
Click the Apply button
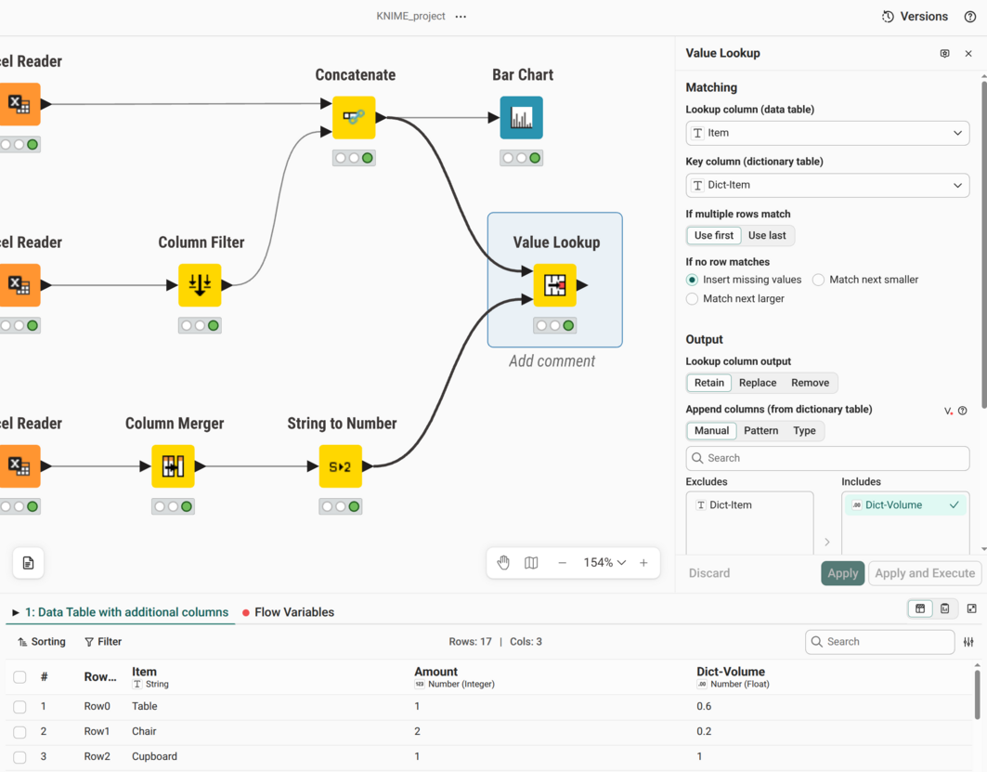coord(842,573)
